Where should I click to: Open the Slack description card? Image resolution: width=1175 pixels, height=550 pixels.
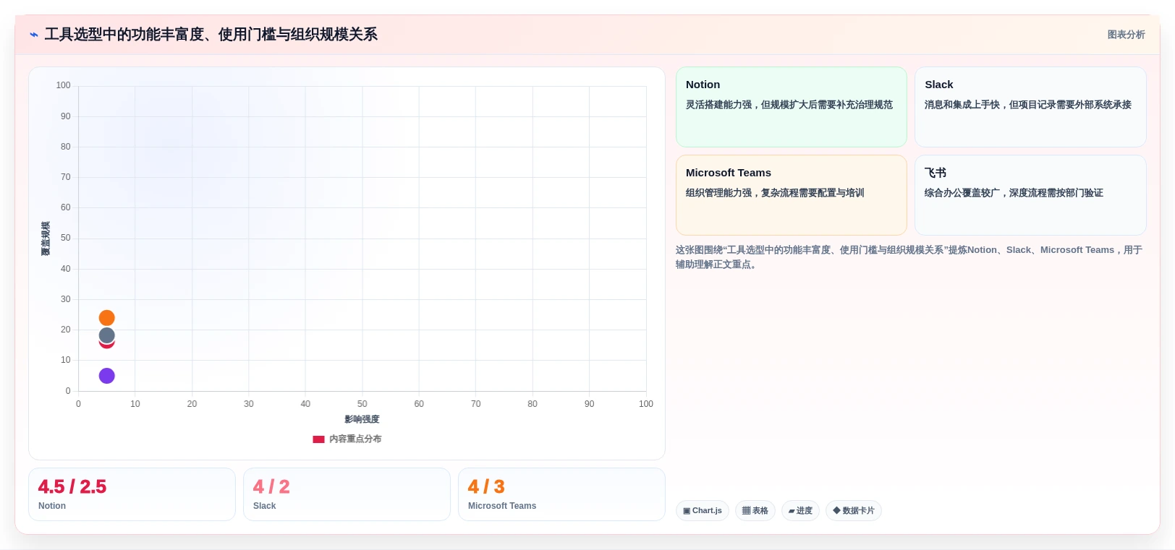coord(1030,107)
